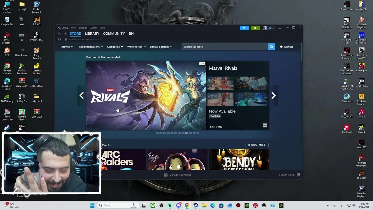Image resolution: width=373 pixels, height=210 pixels.
Task: Select Phasmophobia desktop icon
Action: coord(36,37)
